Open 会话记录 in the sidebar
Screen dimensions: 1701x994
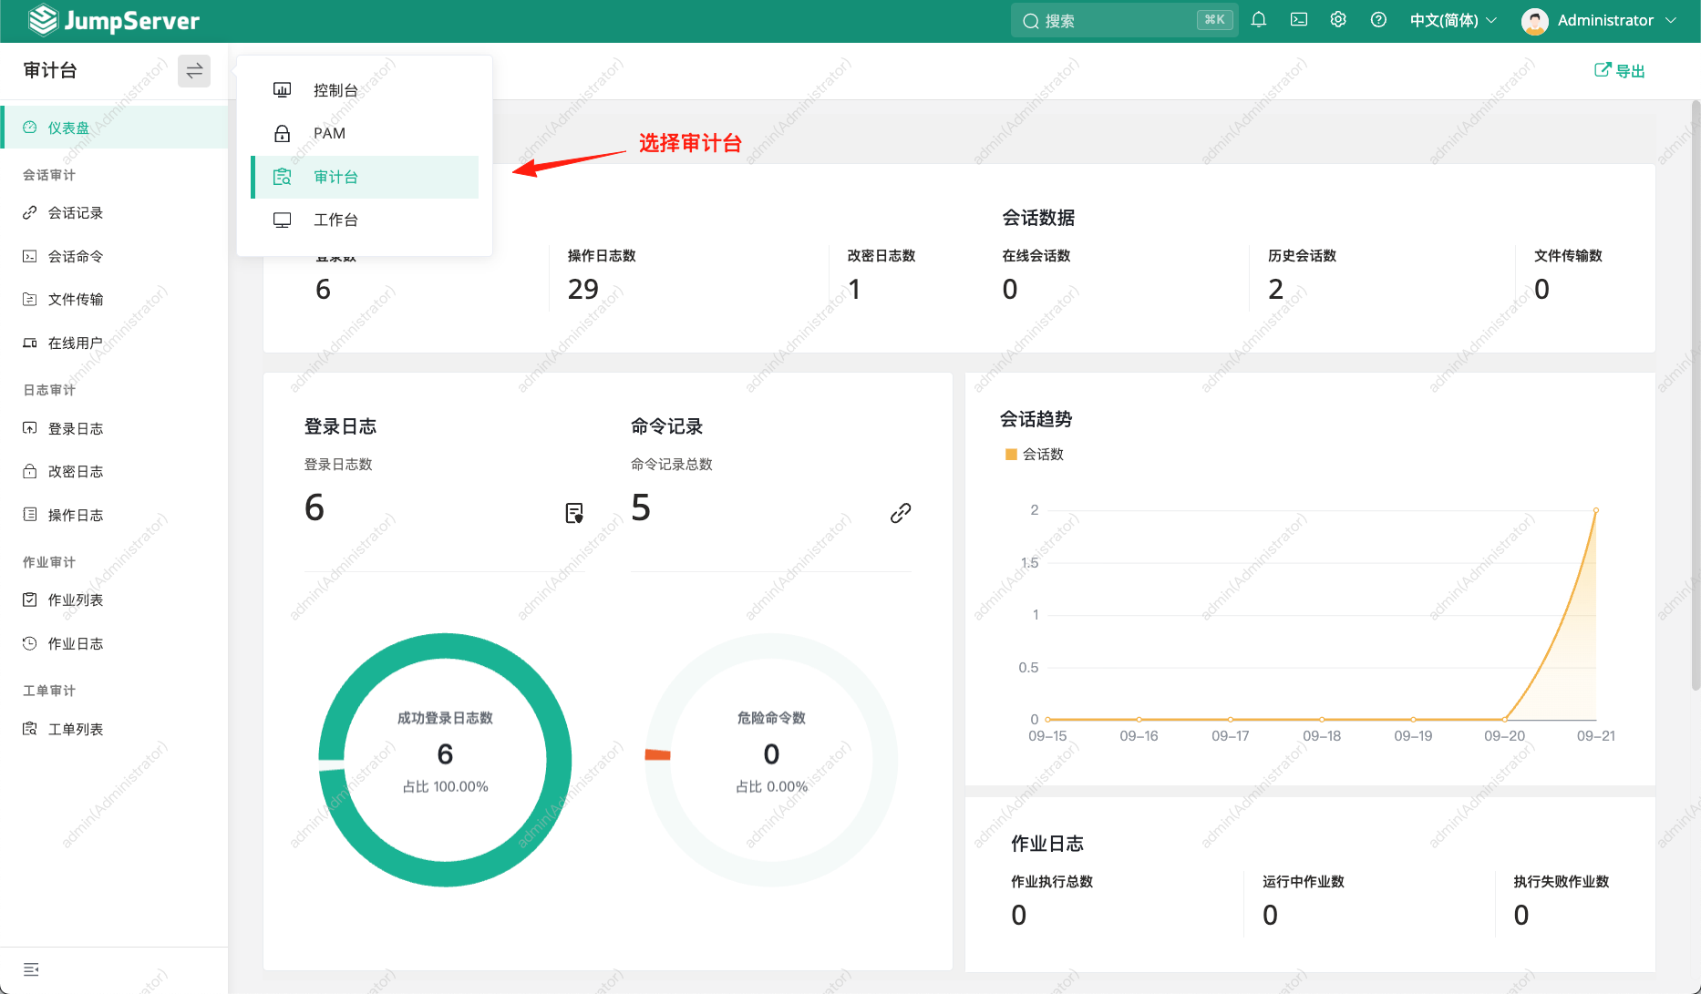[x=76, y=213]
